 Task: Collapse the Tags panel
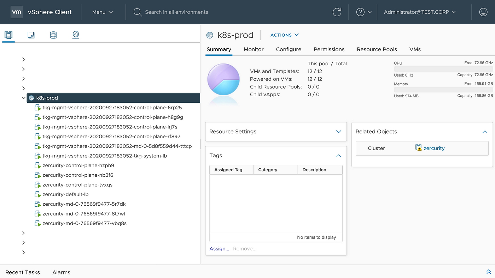(x=339, y=156)
